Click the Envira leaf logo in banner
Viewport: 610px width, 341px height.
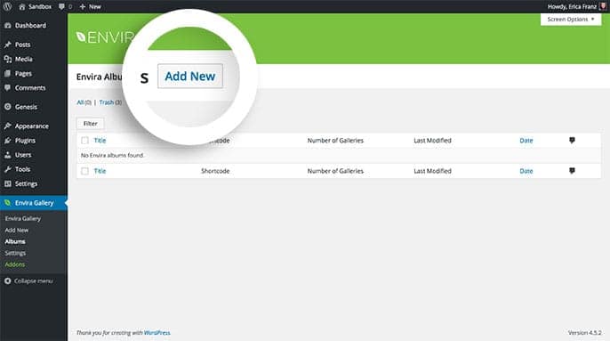(81, 37)
